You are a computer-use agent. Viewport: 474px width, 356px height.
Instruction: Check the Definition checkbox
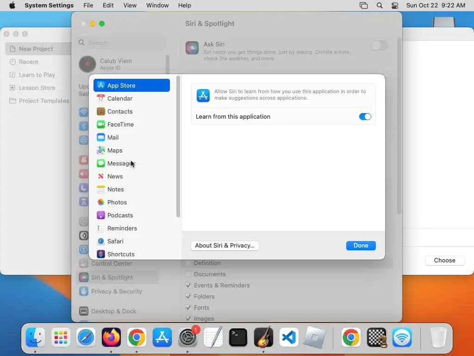pos(188,263)
